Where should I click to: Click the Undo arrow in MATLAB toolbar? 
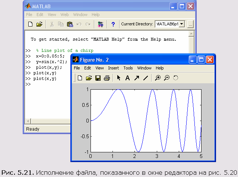point(79,24)
